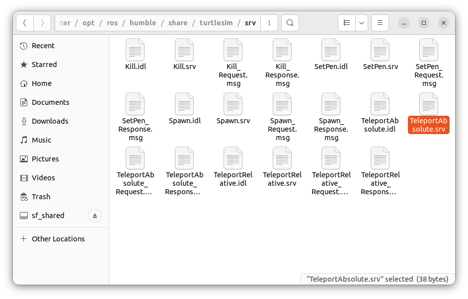Open the search magnifier button
Screen dimensions: 468x299
[290, 23]
